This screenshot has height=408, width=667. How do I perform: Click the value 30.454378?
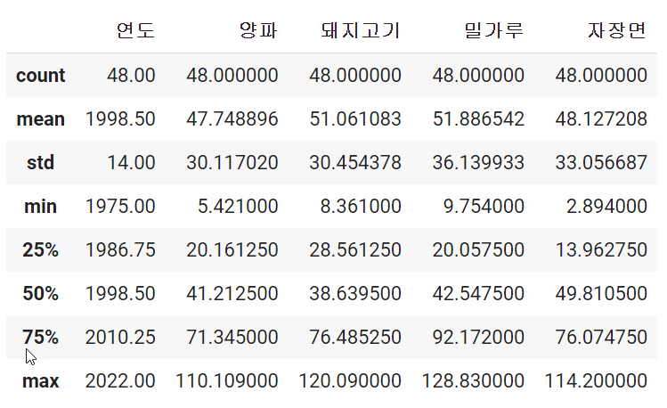click(355, 163)
